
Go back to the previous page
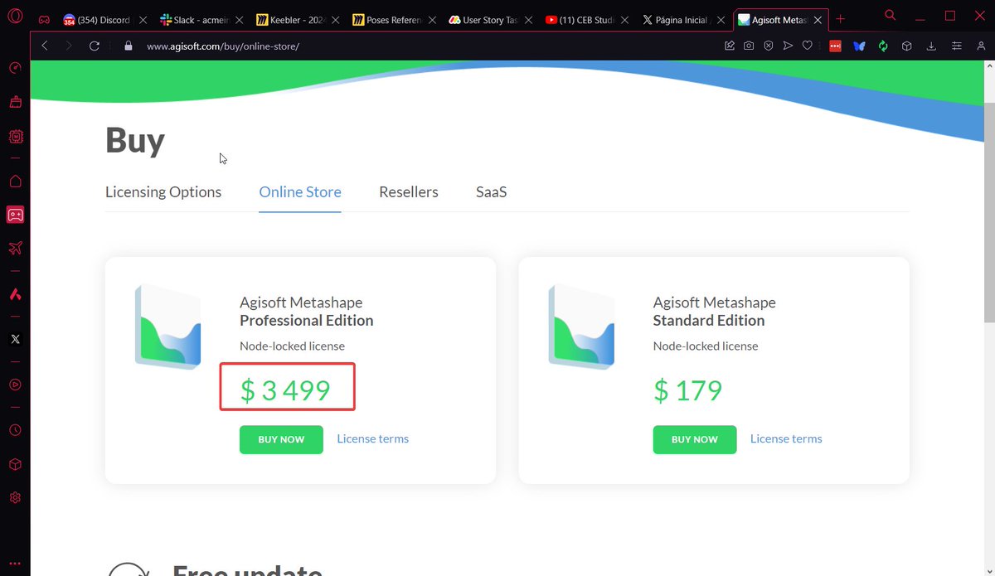click(45, 46)
